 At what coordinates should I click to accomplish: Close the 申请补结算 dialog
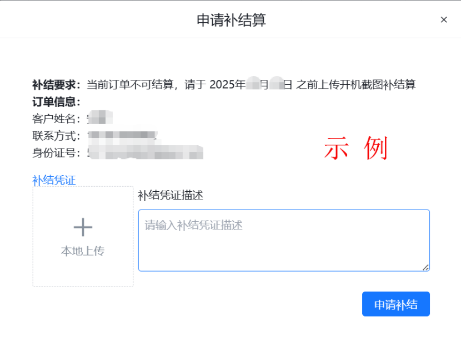(444, 20)
